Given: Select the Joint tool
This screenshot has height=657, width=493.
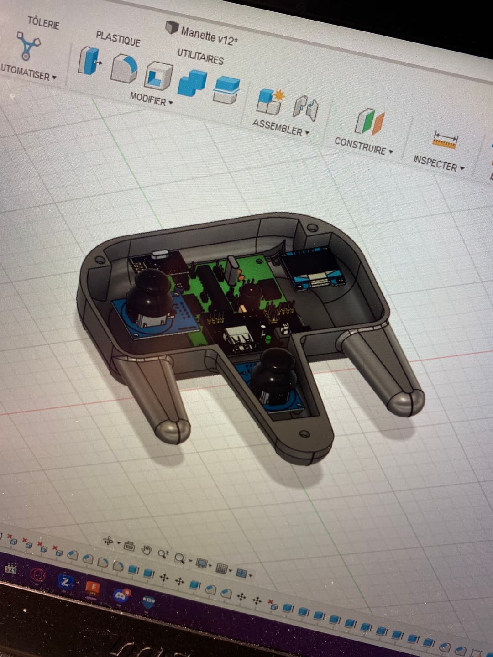Looking at the screenshot, I should 305,108.
